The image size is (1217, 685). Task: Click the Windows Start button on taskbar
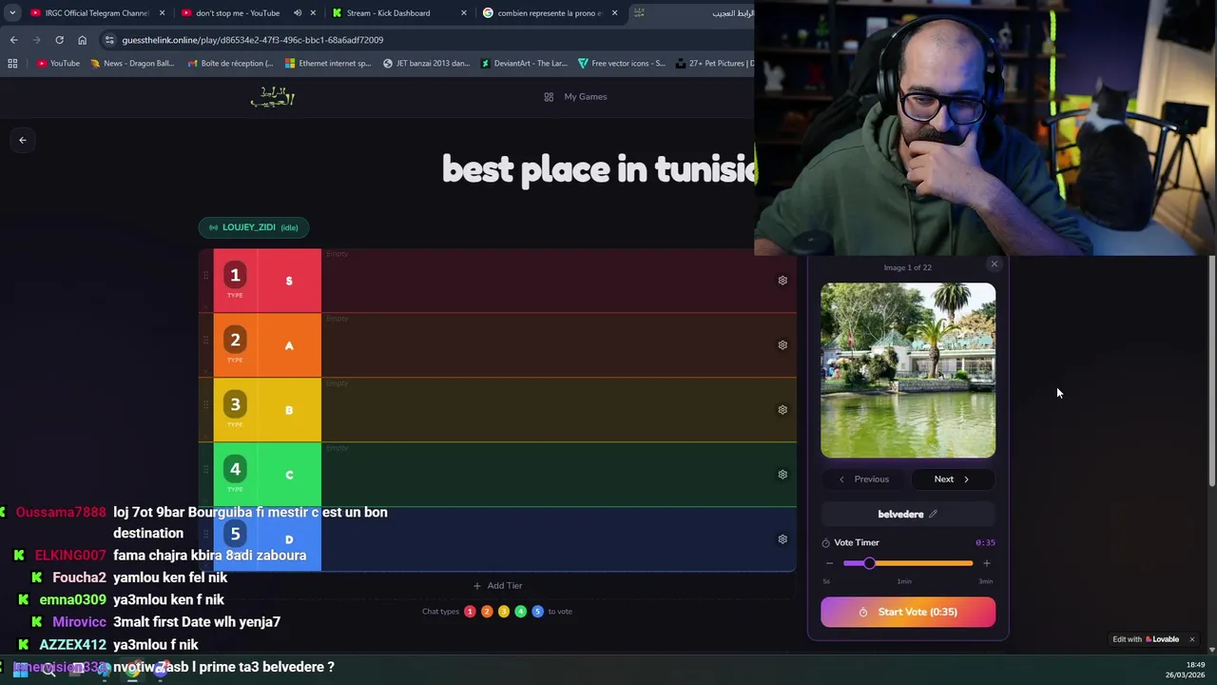pos(20,669)
